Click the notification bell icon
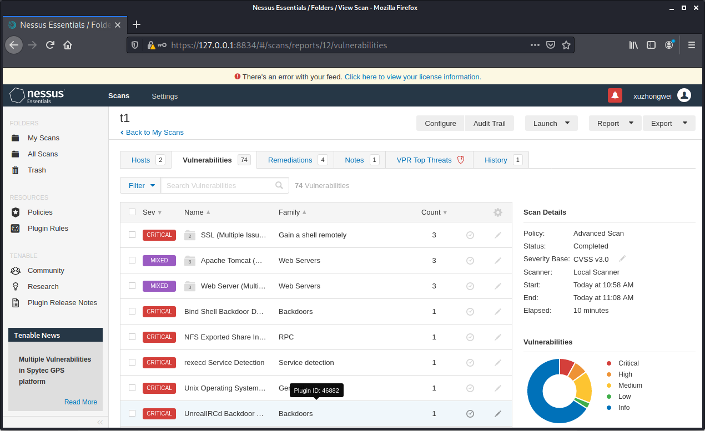 point(615,96)
